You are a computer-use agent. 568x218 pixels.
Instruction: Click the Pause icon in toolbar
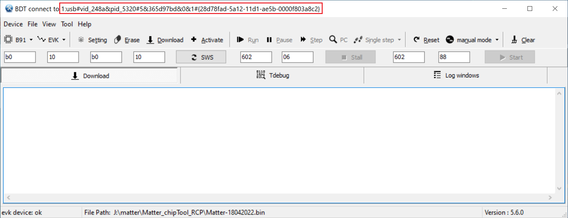[269, 39]
